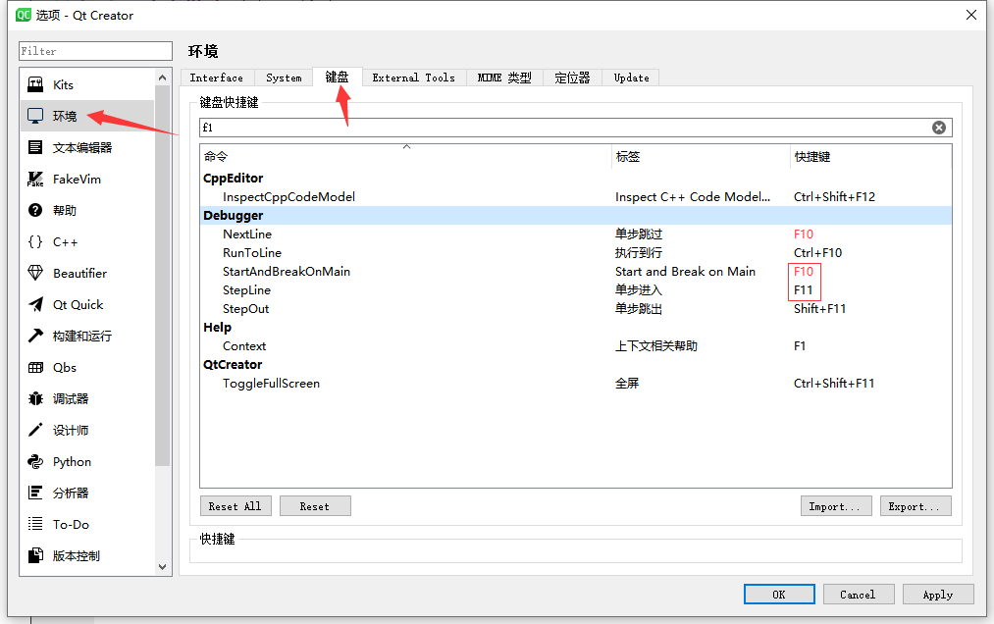Switch to the System tab
The width and height of the screenshot is (994, 624).
(284, 78)
